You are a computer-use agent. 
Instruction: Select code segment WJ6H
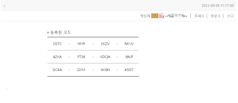[x=105, y=70]
